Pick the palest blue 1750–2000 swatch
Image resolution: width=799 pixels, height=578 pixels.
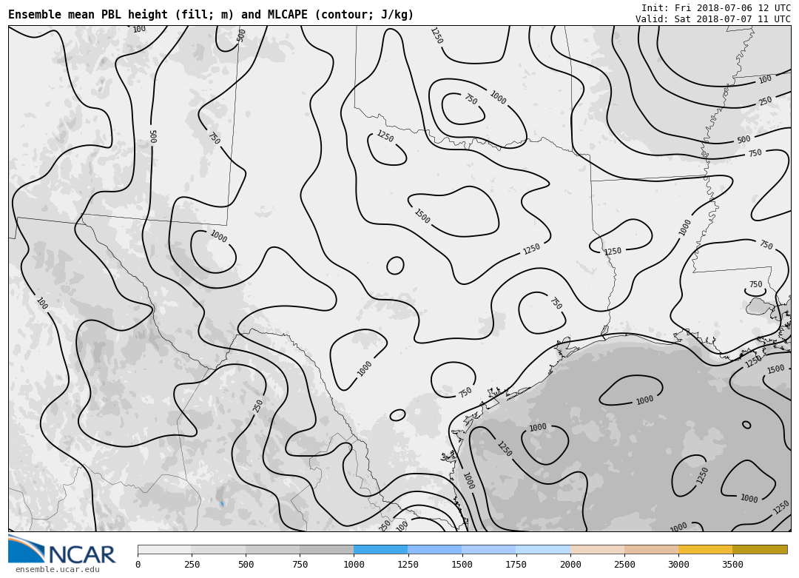click(x=543, y=550)
